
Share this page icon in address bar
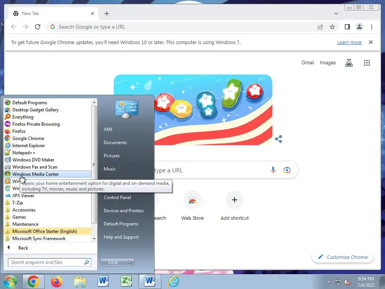[320, 27]
